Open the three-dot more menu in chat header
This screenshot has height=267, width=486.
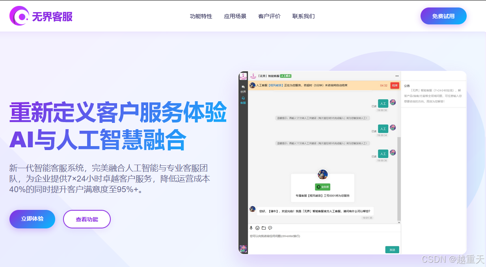coord(397,76)
